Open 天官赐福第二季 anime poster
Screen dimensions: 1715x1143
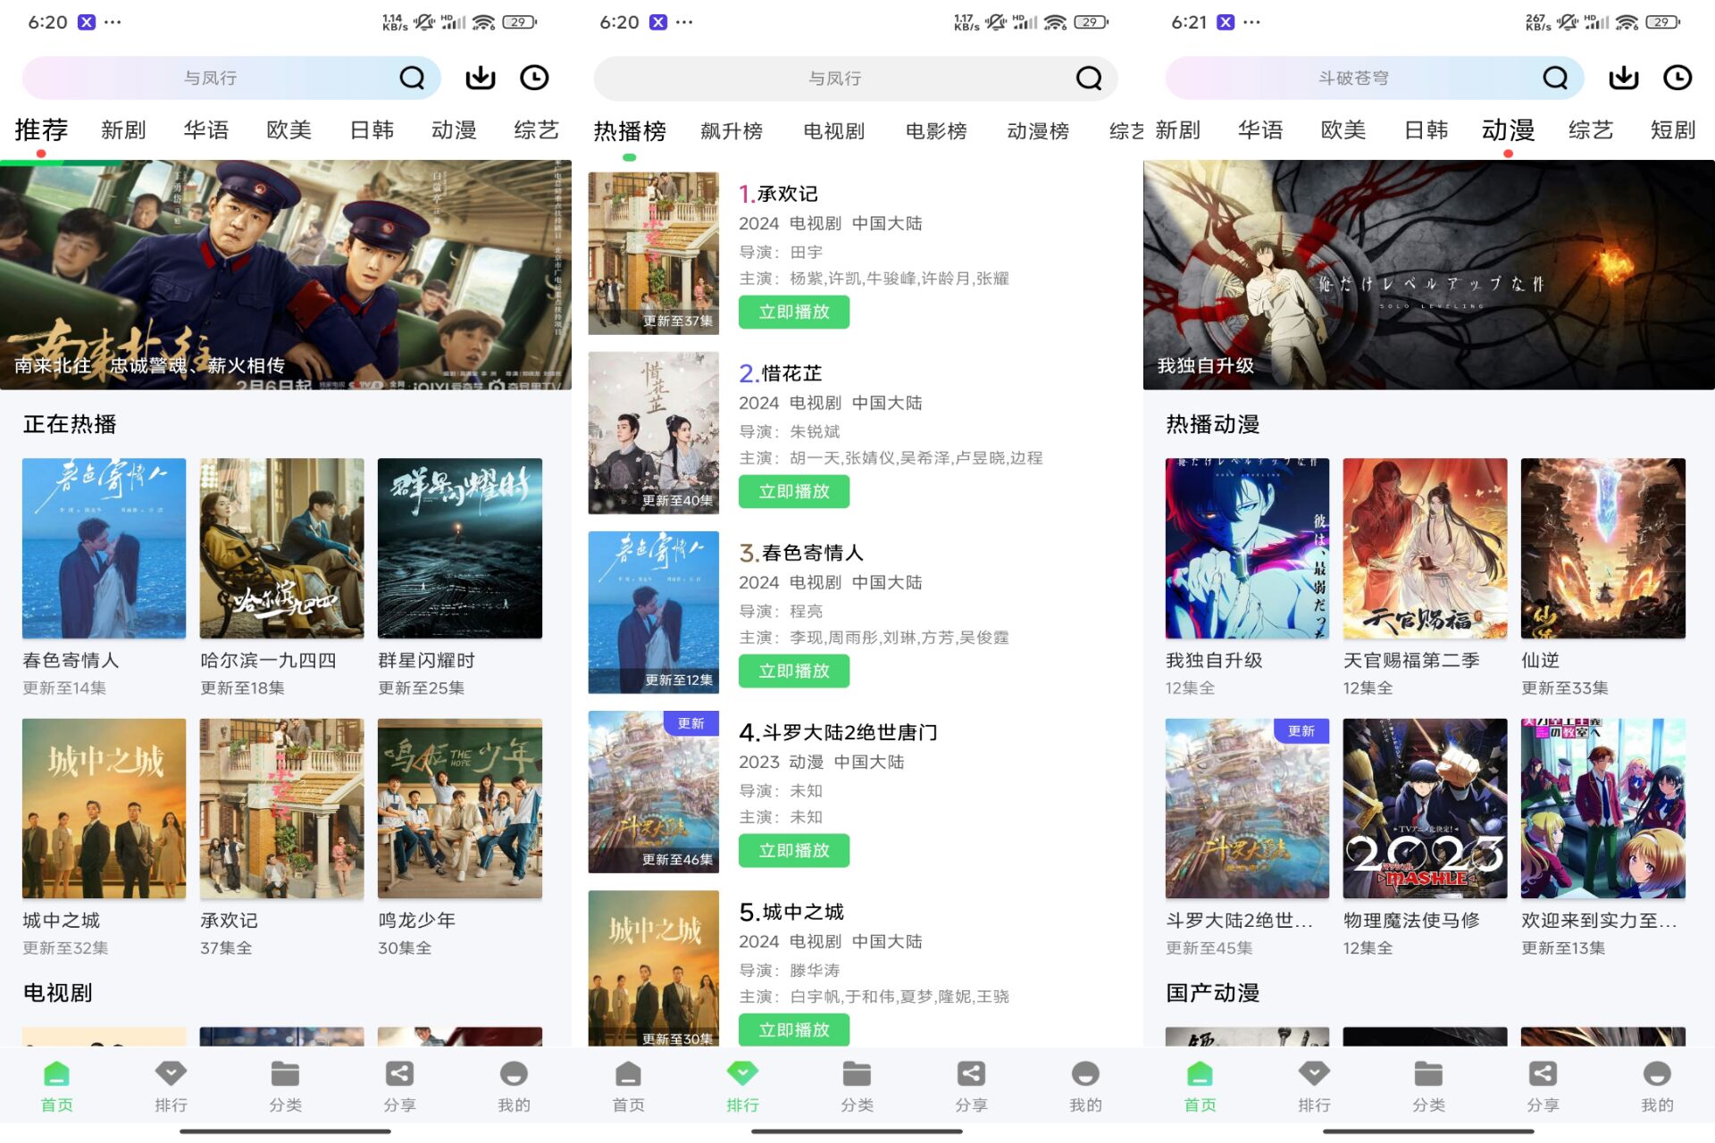pos(1425,547)
